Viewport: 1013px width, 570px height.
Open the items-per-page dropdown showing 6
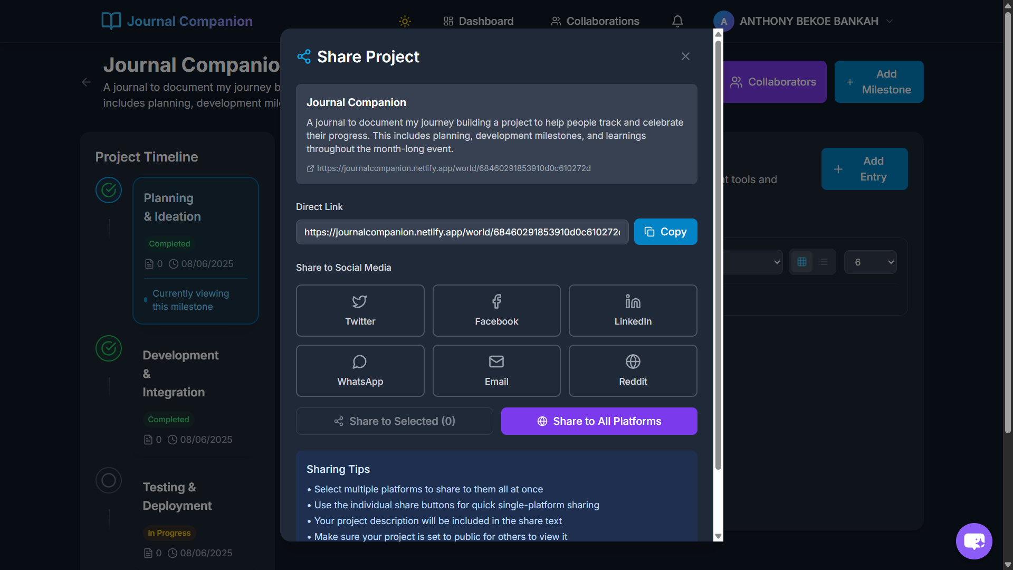(870, 262)
